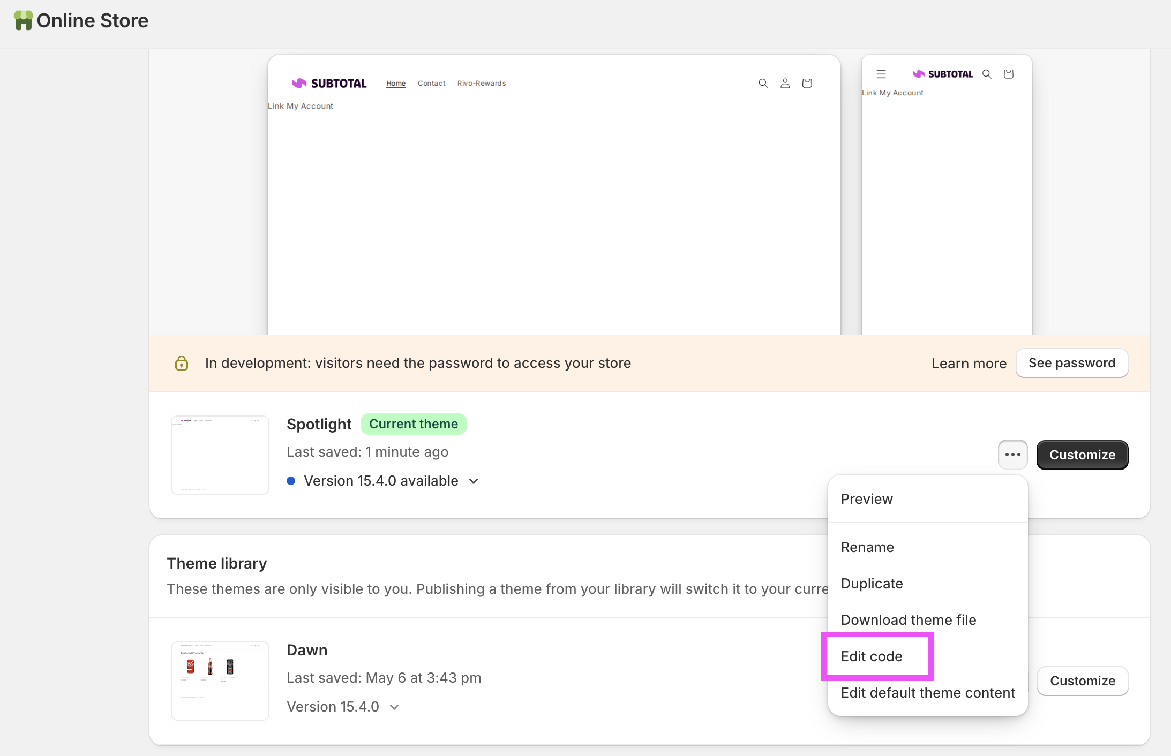Choose Duplicate in the theme menu
Viewport: 1171px width, 756px height.
point(872,583)
